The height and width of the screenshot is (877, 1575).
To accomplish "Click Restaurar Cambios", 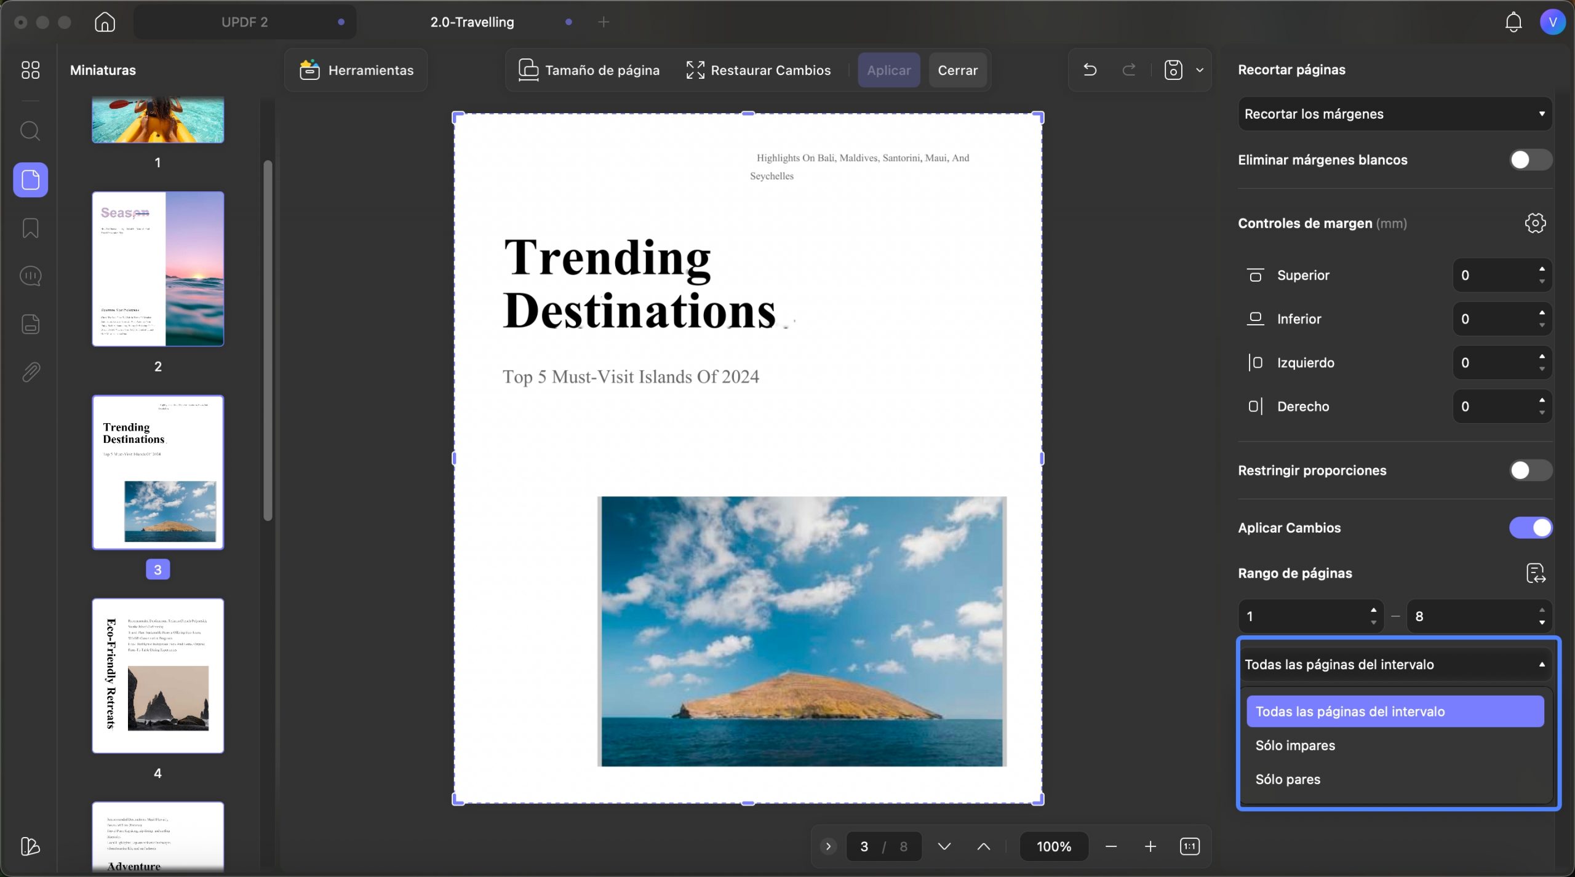I will [x=758, y=70].
